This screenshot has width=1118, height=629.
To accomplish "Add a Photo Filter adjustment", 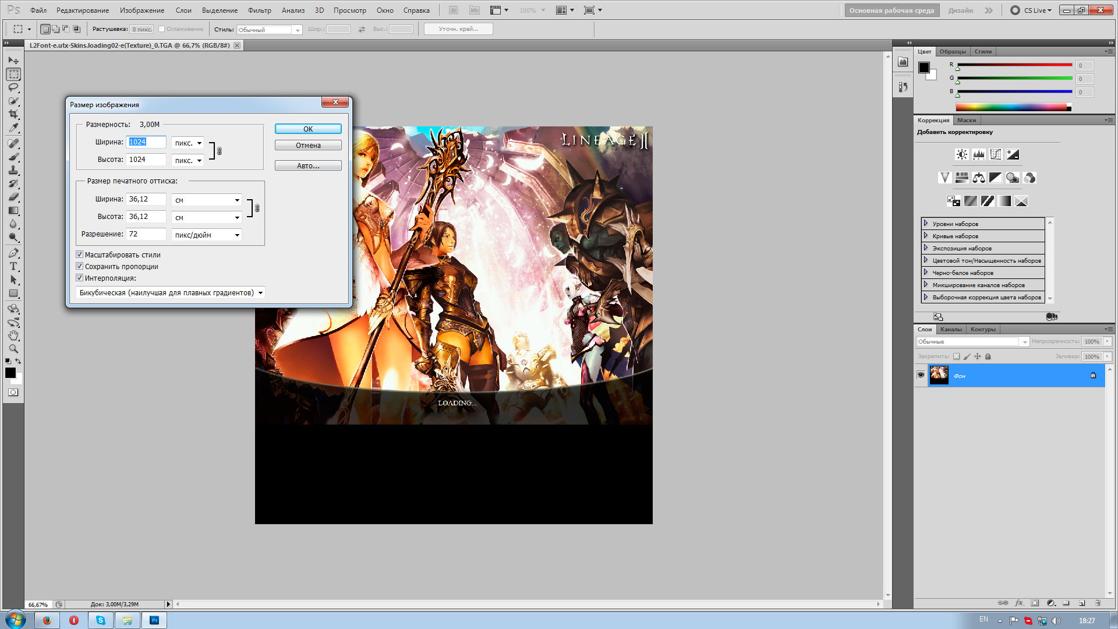I will 1013,178.
